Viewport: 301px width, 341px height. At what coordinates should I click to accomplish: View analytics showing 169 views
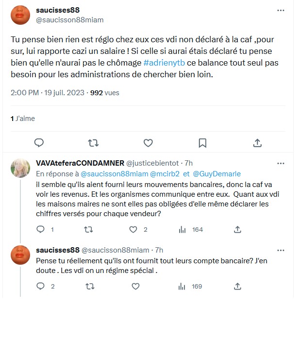click(183, 286)
